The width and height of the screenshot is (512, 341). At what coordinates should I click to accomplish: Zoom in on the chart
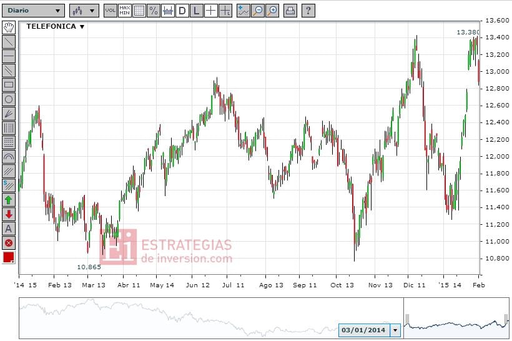click(272, 11)
